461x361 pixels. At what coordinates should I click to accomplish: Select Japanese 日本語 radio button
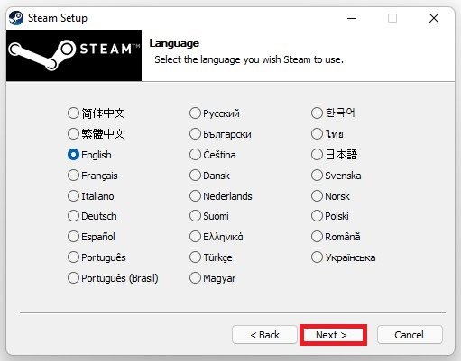coord(317,155)
